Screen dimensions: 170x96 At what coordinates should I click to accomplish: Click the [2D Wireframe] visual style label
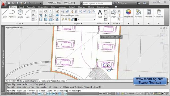[x=18, y=28]
